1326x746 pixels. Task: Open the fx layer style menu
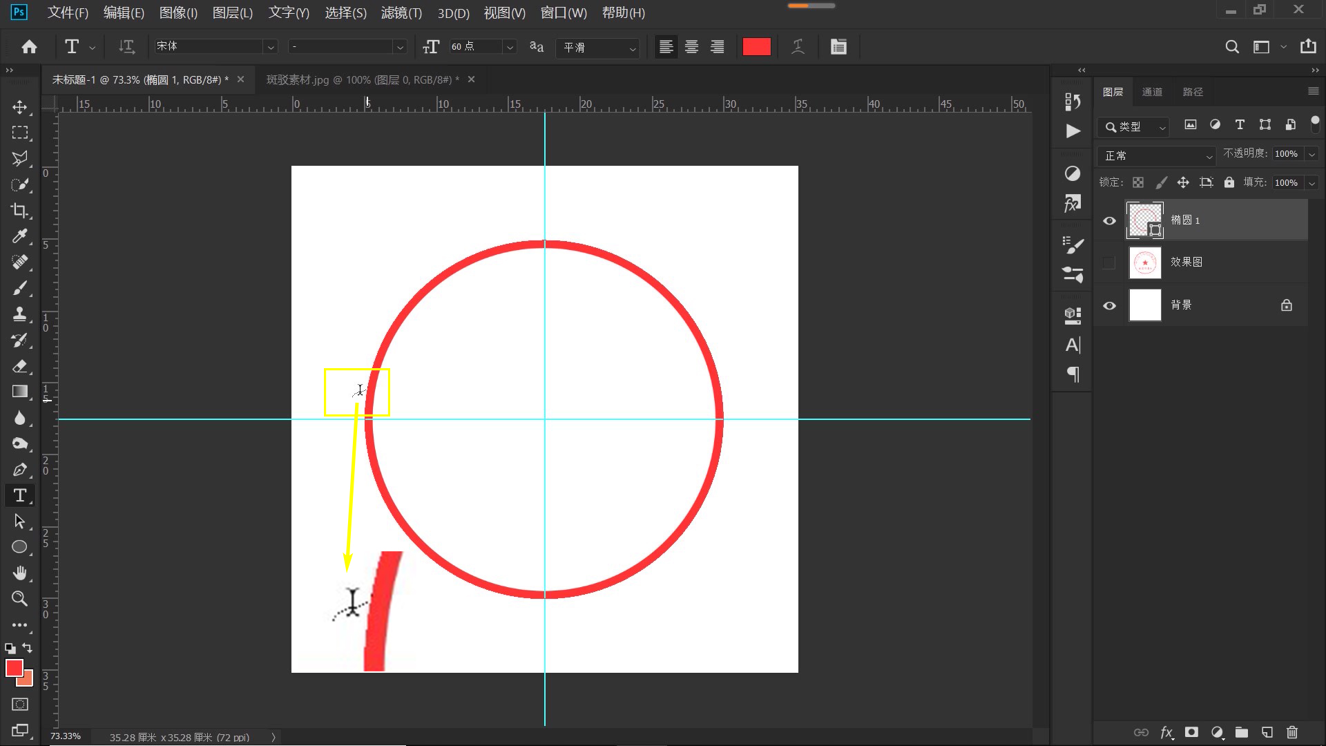coord(1167,733)
